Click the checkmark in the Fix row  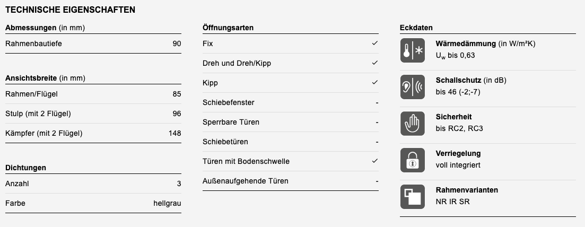[375, 43]
